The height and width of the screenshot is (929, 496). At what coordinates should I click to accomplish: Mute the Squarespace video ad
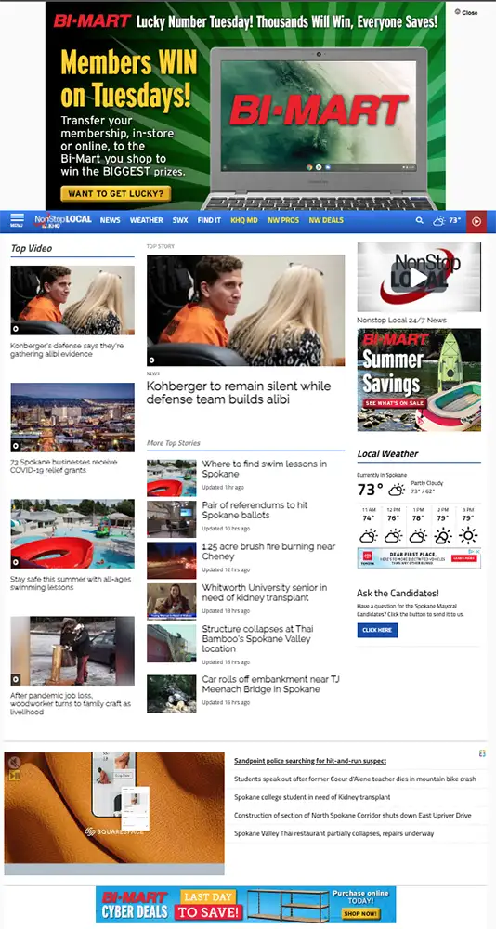[14, 763]
